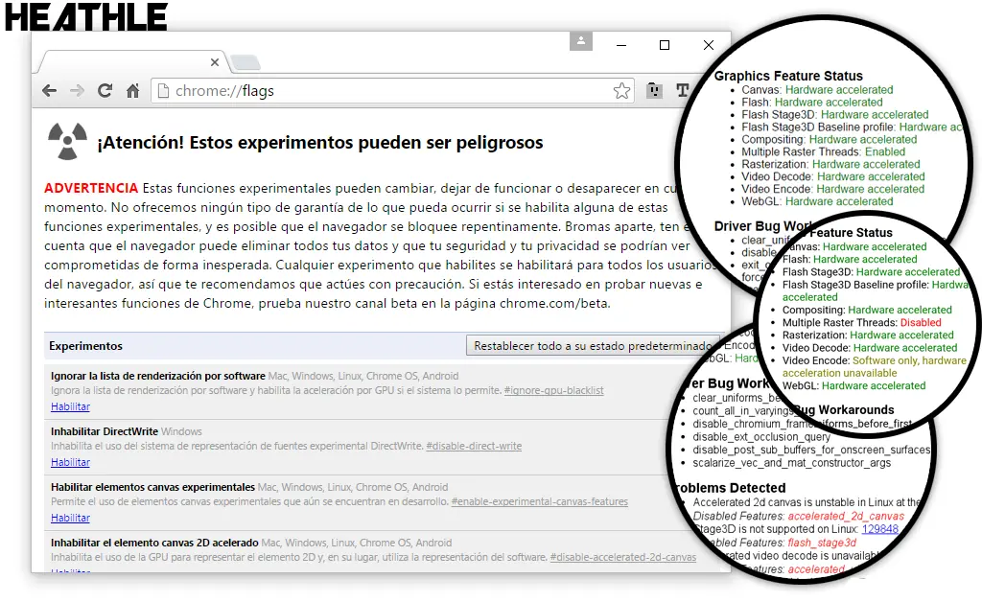Click the user profile icon in title bar
Screen dimensions: 982x602
[x=581, y=41]
